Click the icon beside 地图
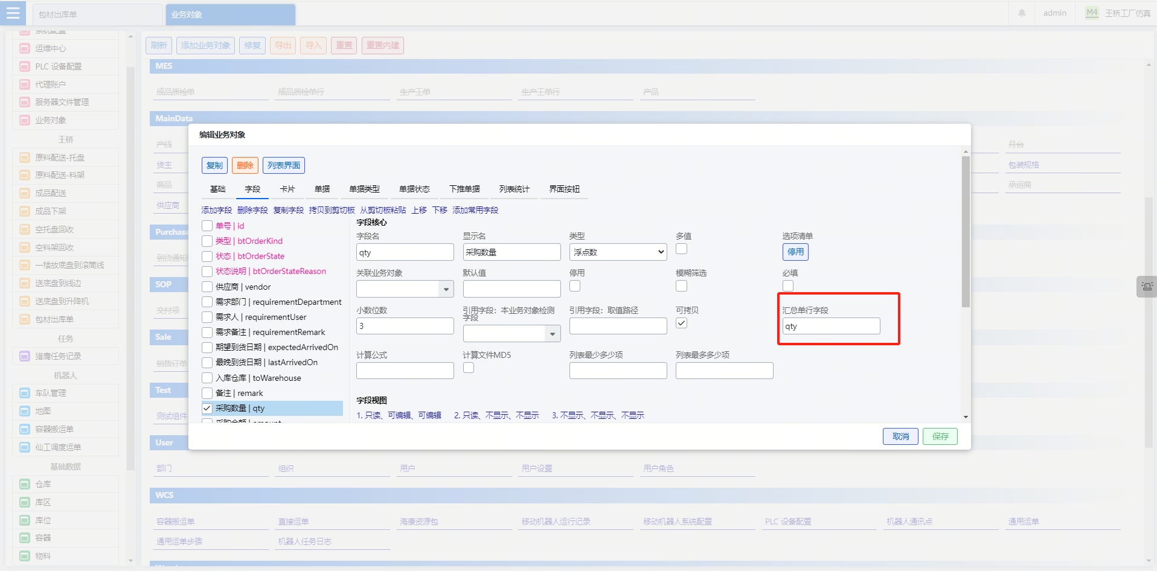The height and width of the screenshot is (571, 1157). tap(25, 411)
